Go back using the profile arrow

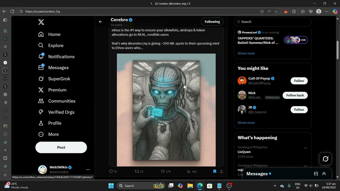100,22
